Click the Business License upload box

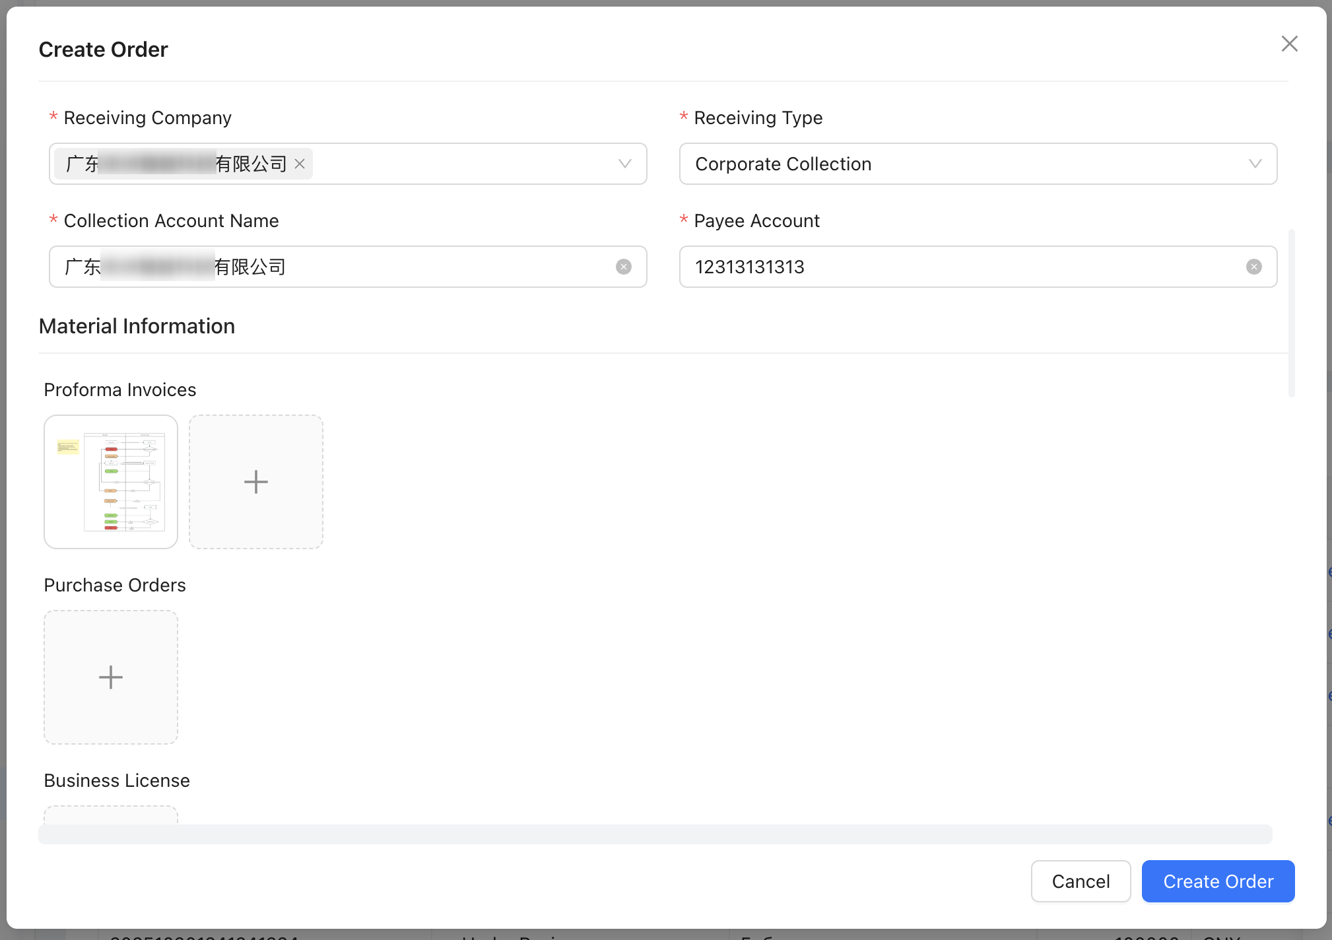(111, 815)
